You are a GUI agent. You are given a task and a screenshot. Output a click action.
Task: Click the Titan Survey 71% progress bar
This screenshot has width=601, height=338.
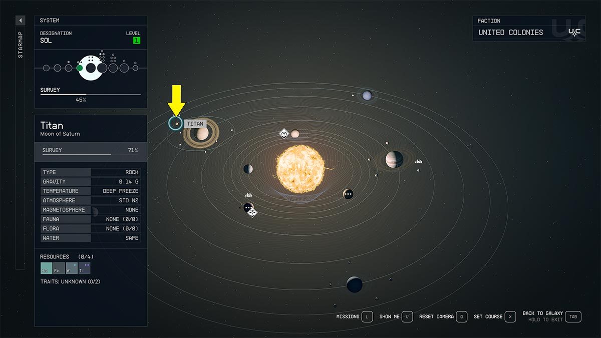(x=91, y=154)
